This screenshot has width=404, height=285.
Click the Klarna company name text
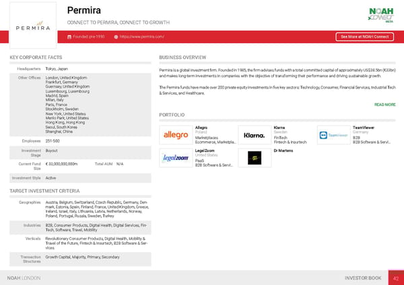click(281, 128)
